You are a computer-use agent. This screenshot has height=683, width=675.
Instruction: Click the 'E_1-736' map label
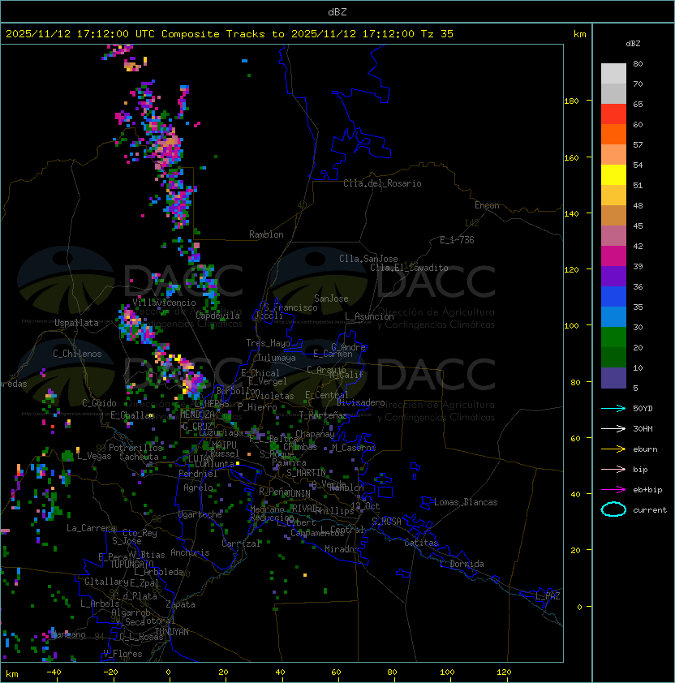(x=457, y=240)
